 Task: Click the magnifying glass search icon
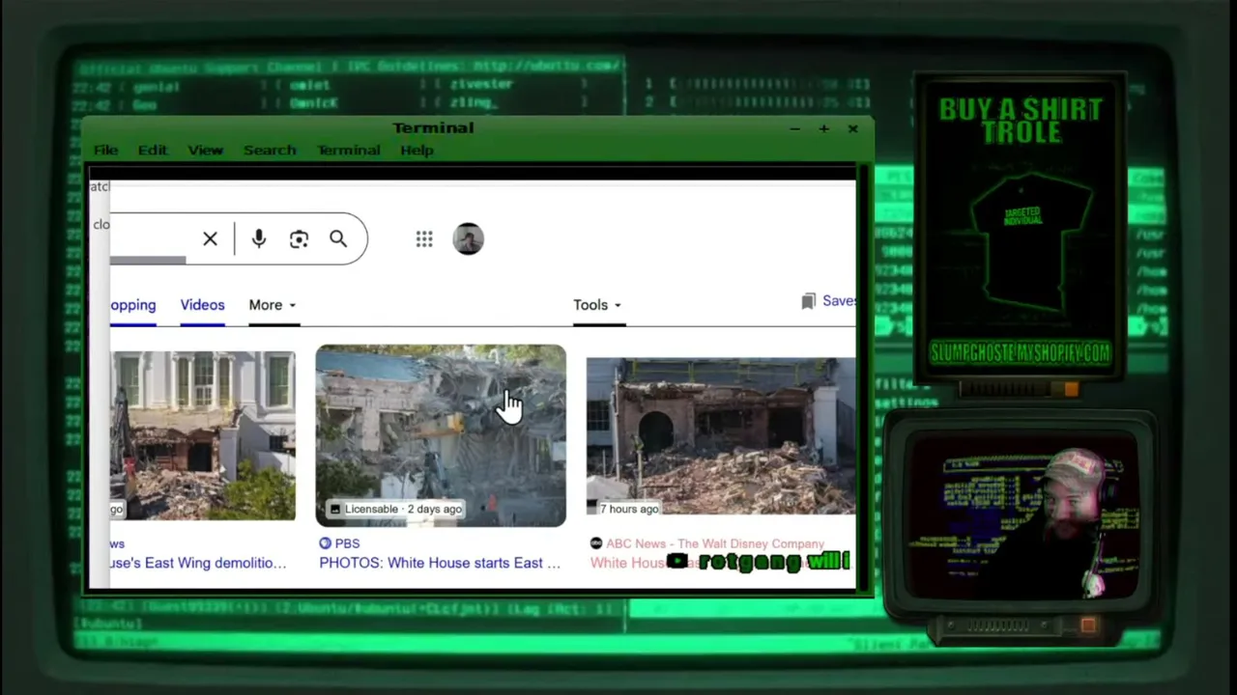338,239
